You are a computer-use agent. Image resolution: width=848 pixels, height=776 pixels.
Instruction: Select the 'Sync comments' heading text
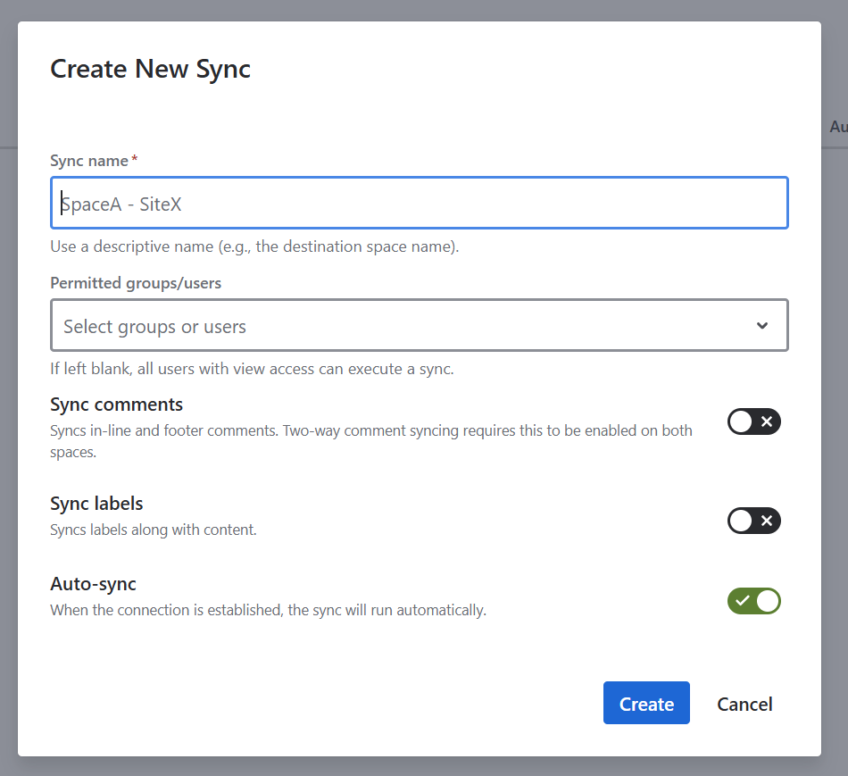(x=116, y=405)
